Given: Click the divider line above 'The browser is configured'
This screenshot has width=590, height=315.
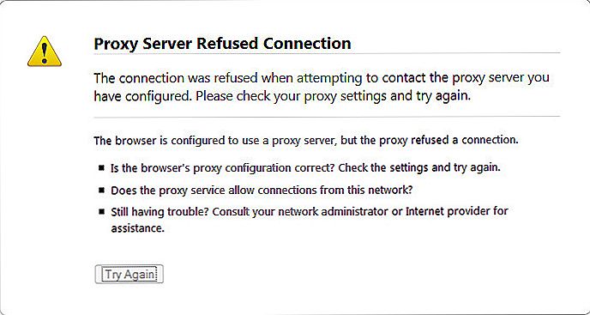Looking at the screenshot, I should 327,117.
